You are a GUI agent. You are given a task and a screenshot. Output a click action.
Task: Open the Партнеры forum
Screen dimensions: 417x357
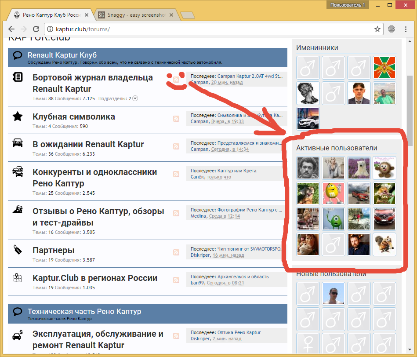[x=54, y=250]
